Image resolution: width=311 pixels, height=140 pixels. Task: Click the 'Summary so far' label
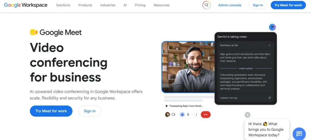[229, 46]
